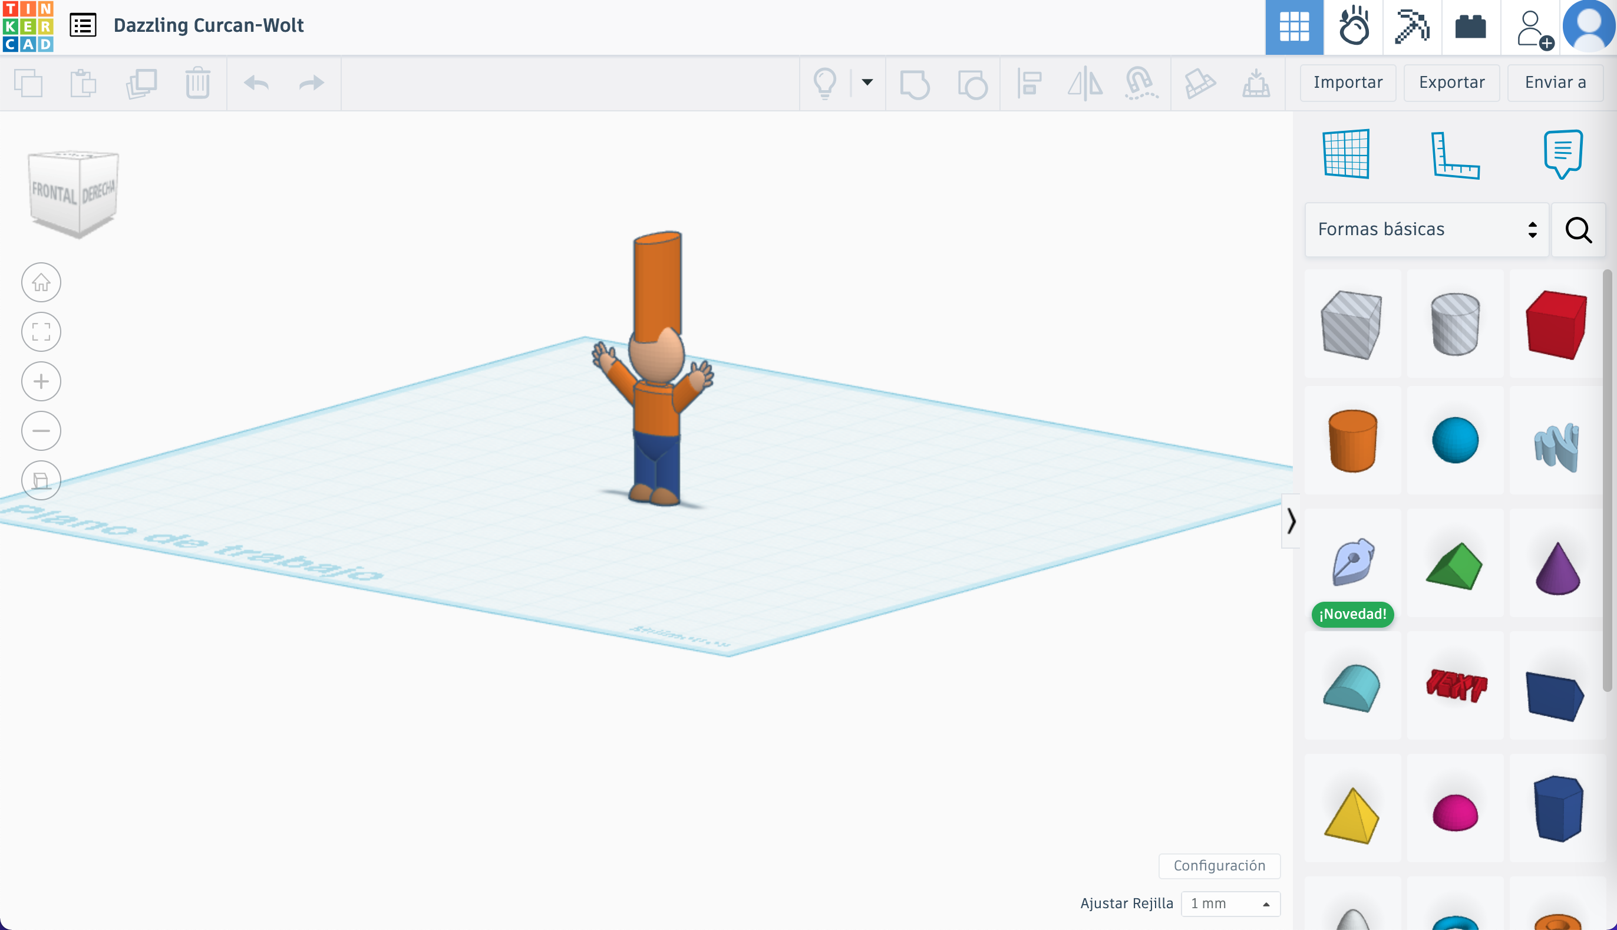The width and height of the screenshot is (1617, 930).
Task: Open the Formas básicas shapes dropdown
Action: [1426, 229]
